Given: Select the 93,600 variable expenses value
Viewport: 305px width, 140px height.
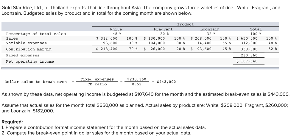Looking at the screenshot, I should 110,43.
